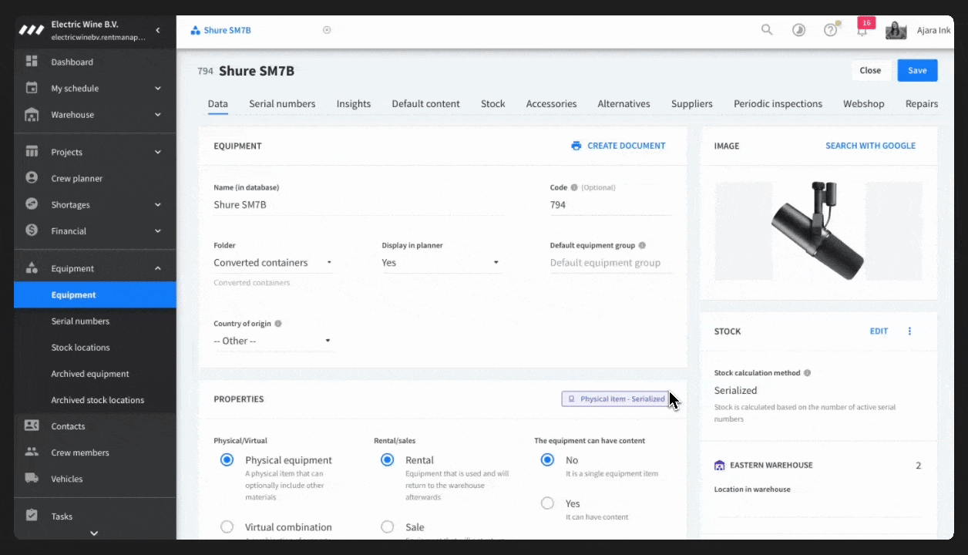Click info icon beside Stock calculation method
Viewport: 968px width, 555px height.
(x=807, y=372)
